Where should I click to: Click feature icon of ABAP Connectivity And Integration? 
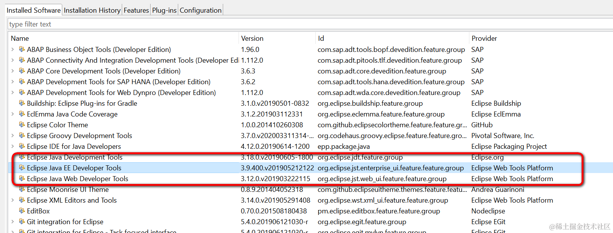22,60
